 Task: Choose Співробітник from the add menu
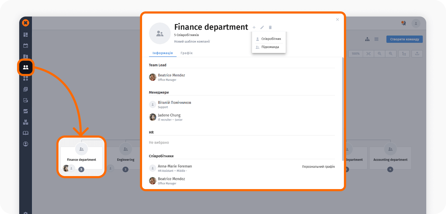tap(271, 39)
